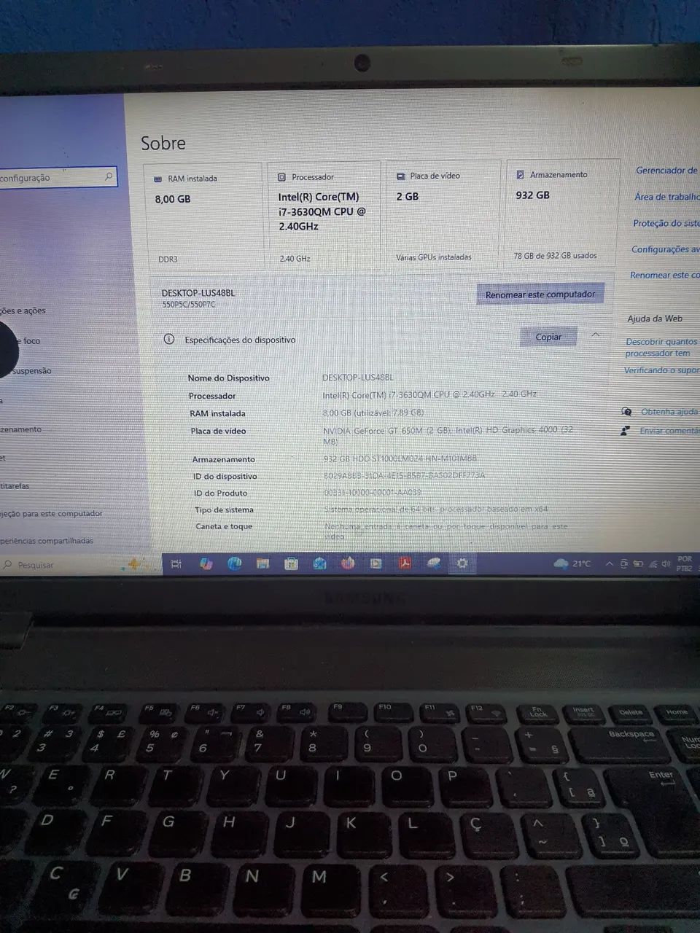
Task: Click the Sobre page heading
Action: (x=163, y=143)
